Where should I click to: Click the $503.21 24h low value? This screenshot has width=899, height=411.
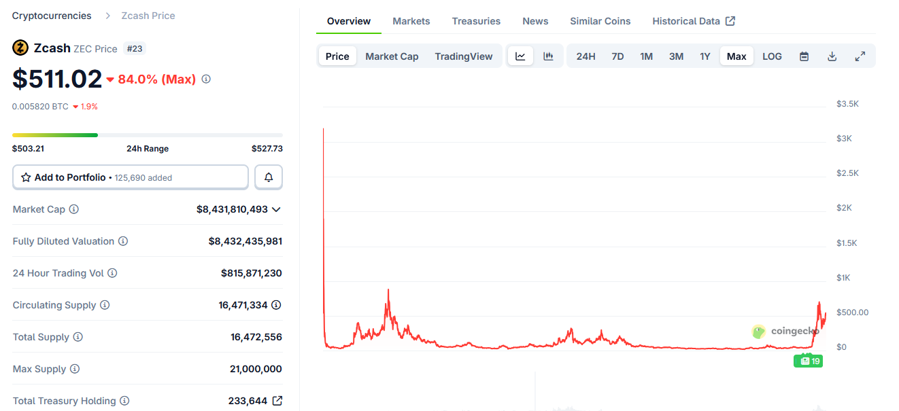pos(28,148)
